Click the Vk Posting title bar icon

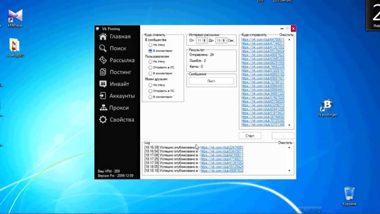point(97,29)
